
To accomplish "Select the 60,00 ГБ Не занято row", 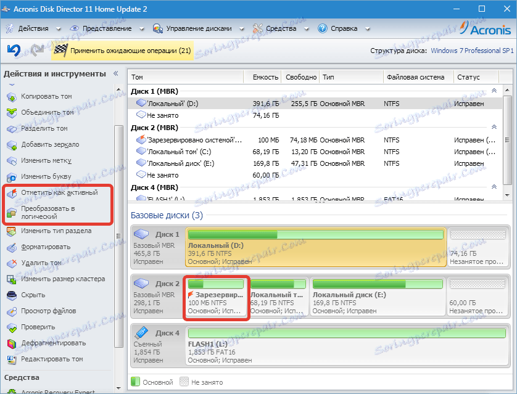I will pyautogui.click(x=315, y=175).
